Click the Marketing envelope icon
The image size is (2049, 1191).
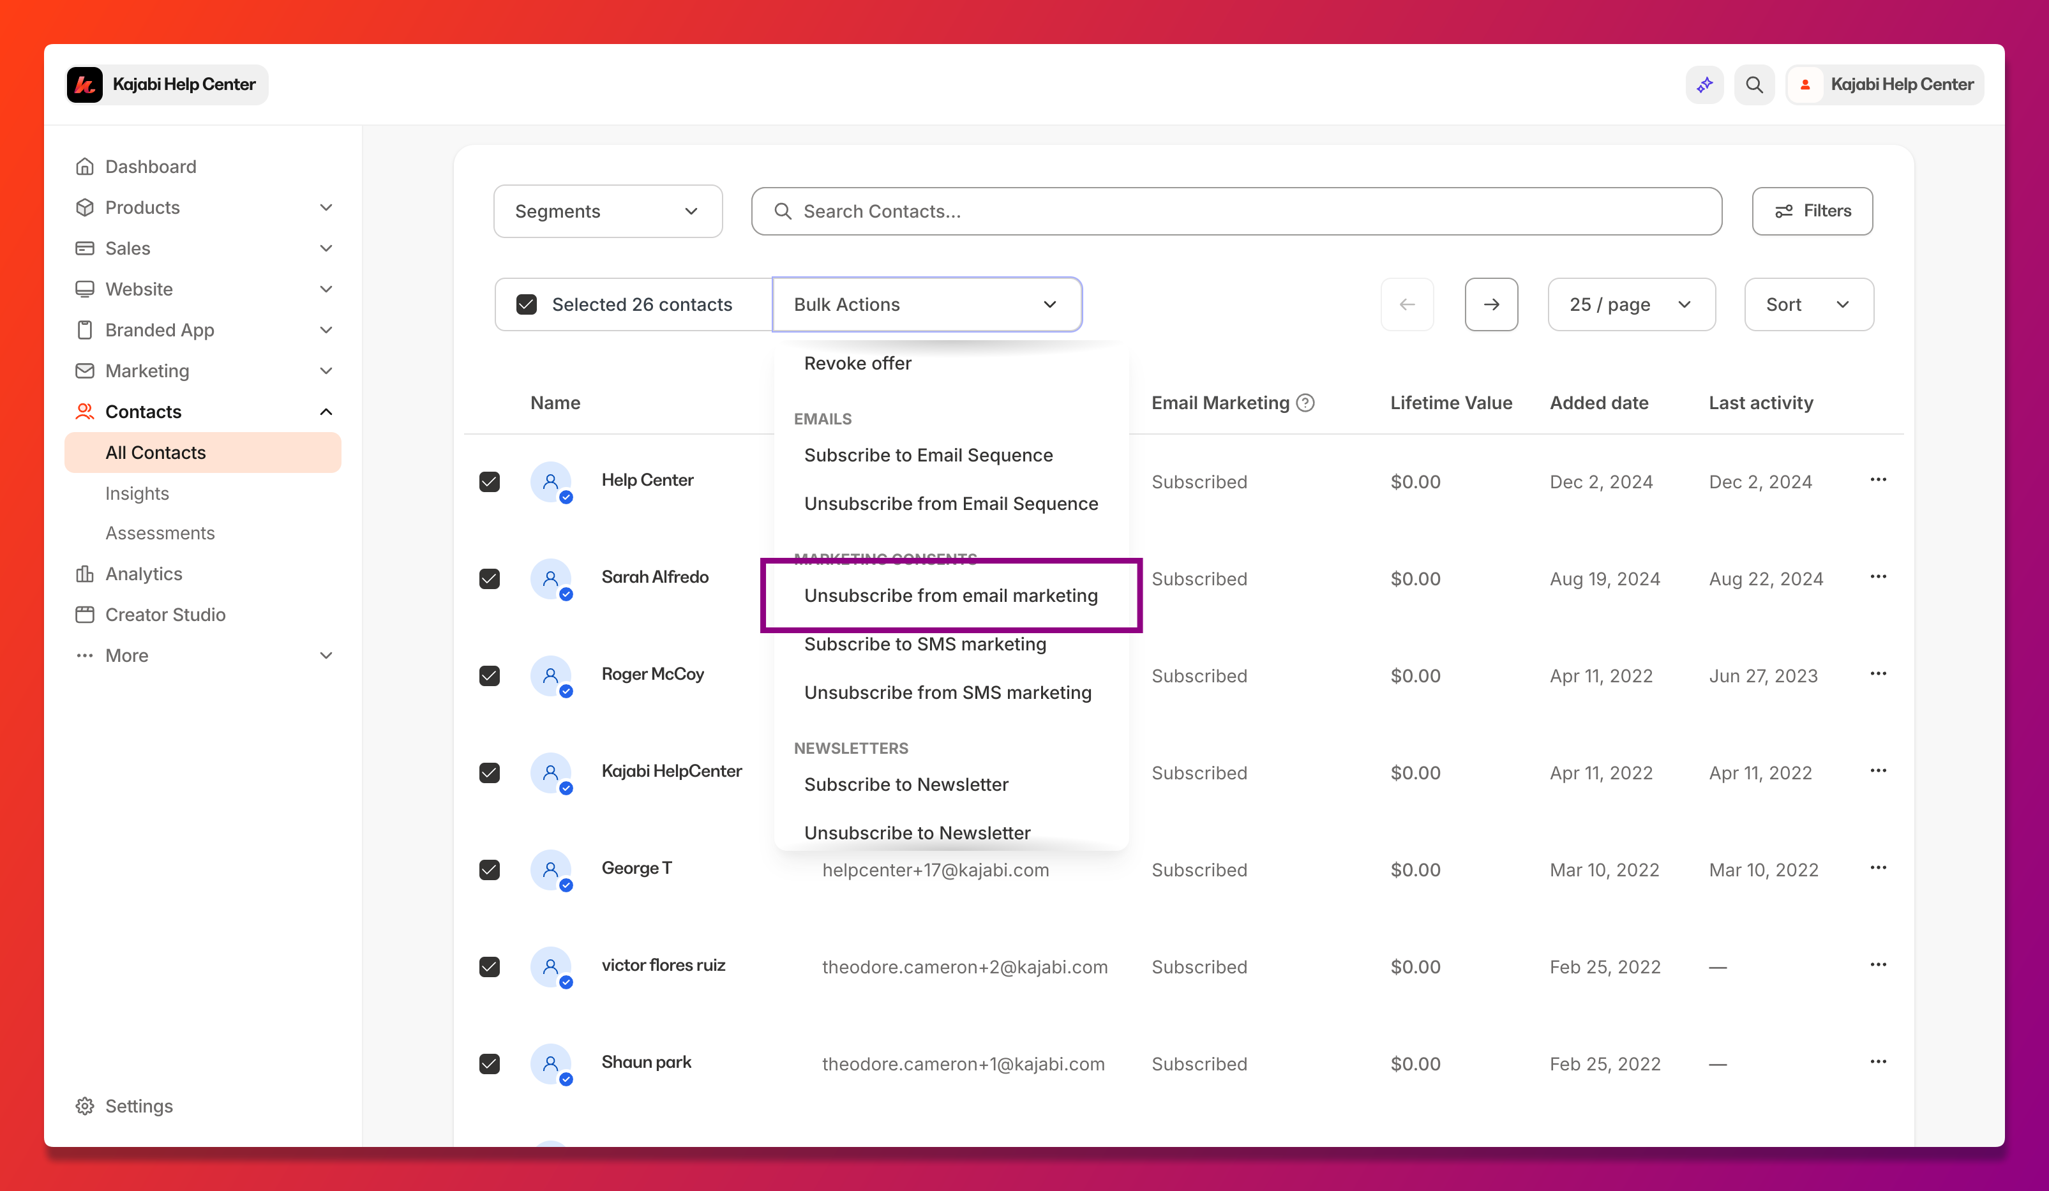tap(84, 371)
